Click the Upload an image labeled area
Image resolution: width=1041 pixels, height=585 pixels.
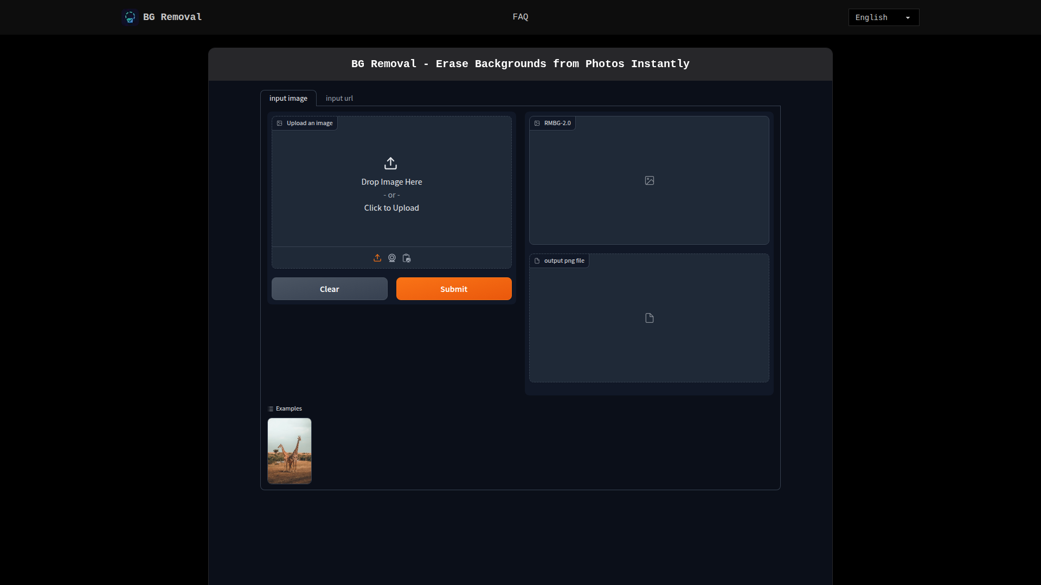[x=304, y=123]
